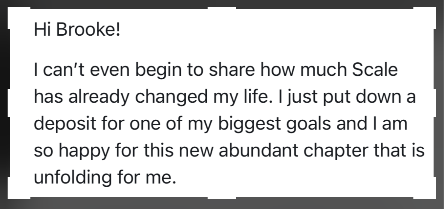Select the right edge middle crop handle
The height and width of the screenshot is (209, 444).
click(435, 103)
